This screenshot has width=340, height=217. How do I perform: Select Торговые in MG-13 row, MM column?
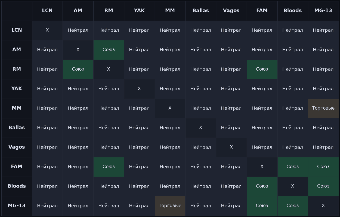(x=170, y=206)
